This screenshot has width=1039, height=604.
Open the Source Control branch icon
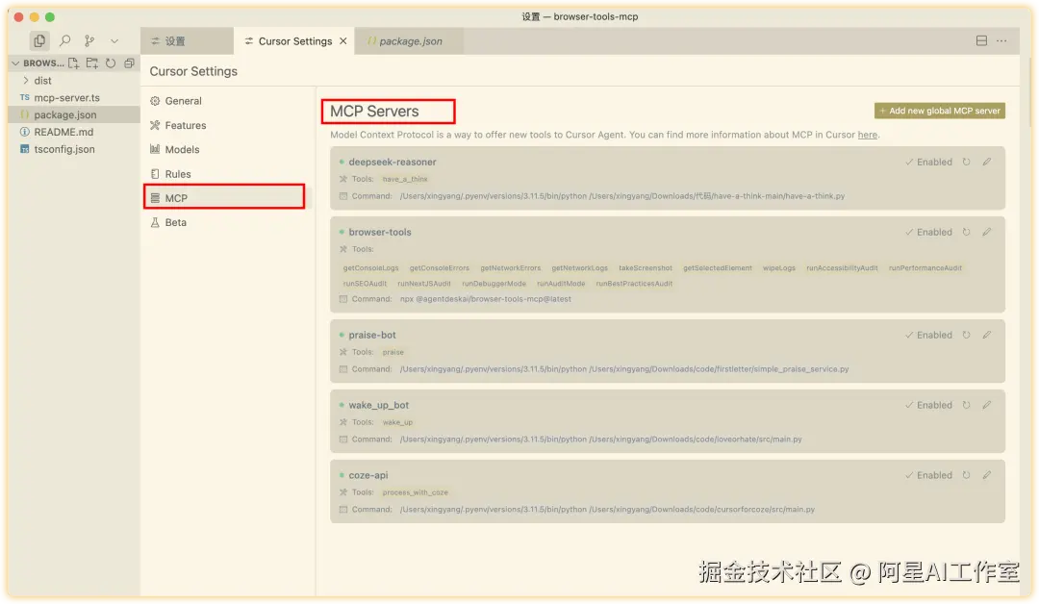(x=89, y=41)
